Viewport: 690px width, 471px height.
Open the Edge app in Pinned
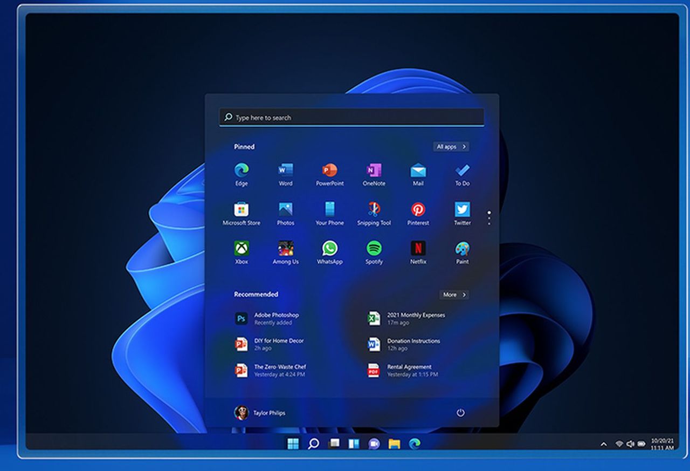pyautogui.click(x=241, y=175)
